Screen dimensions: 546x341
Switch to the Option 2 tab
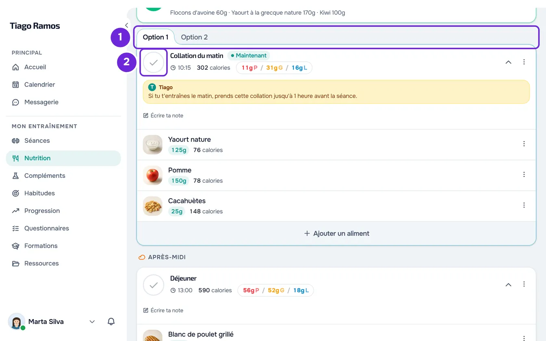tap(194, 37)
